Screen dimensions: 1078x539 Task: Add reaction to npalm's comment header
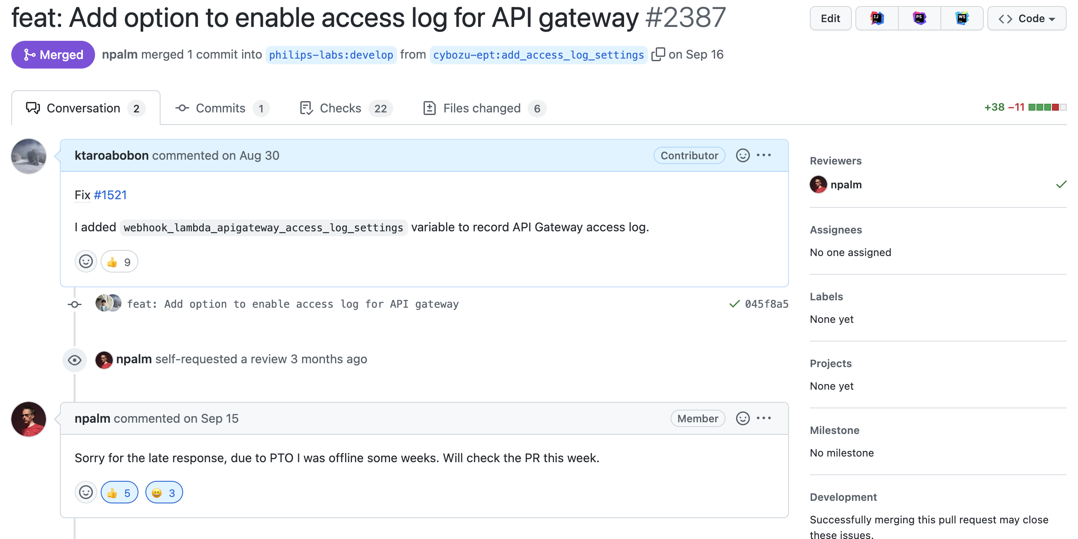click(x=743, y=418)
